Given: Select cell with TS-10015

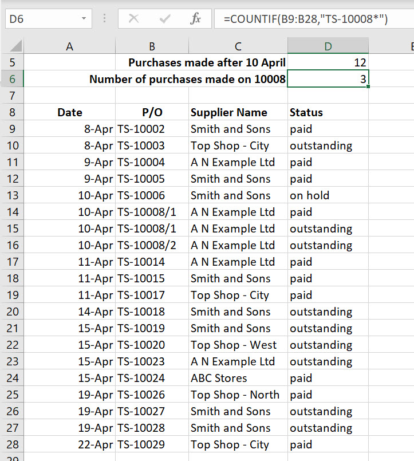Looking at the screenshot, I should 152,278.
